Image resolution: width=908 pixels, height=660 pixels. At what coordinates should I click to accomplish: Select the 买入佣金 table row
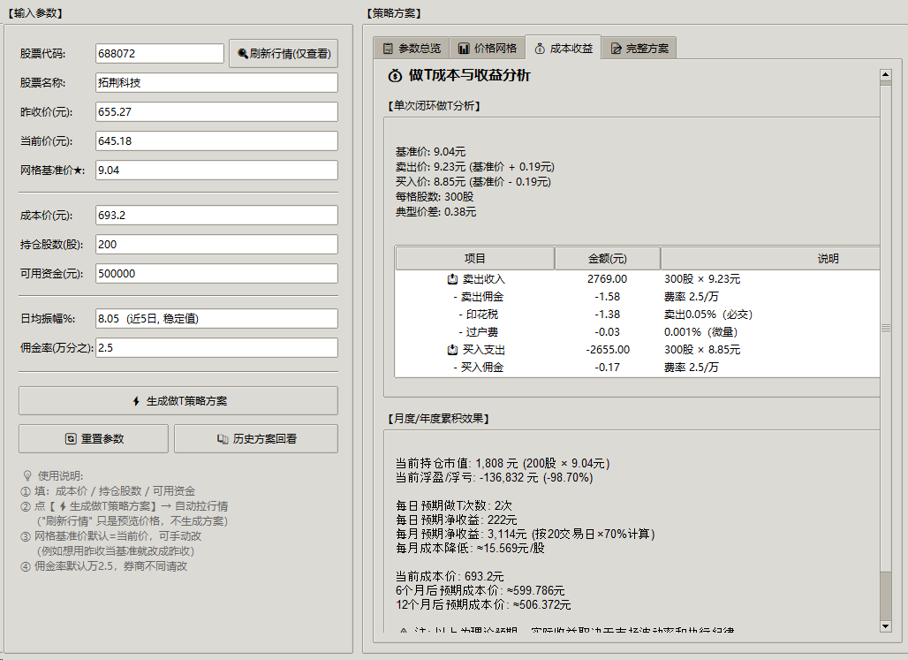tap(637, 368)
